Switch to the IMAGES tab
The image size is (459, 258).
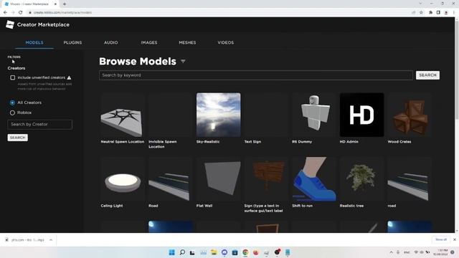coord(149,43)
